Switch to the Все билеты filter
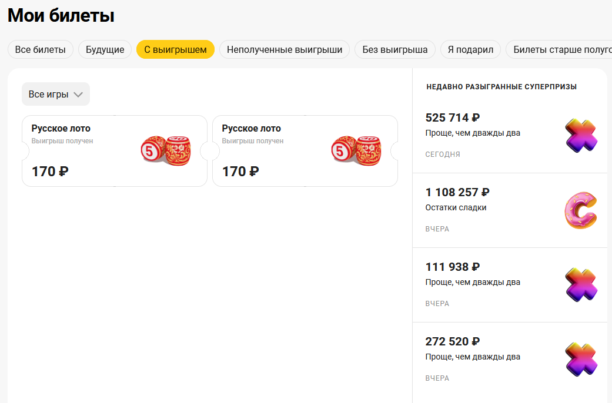This screenshot has width=612, height=403. [x=41, y=49]
